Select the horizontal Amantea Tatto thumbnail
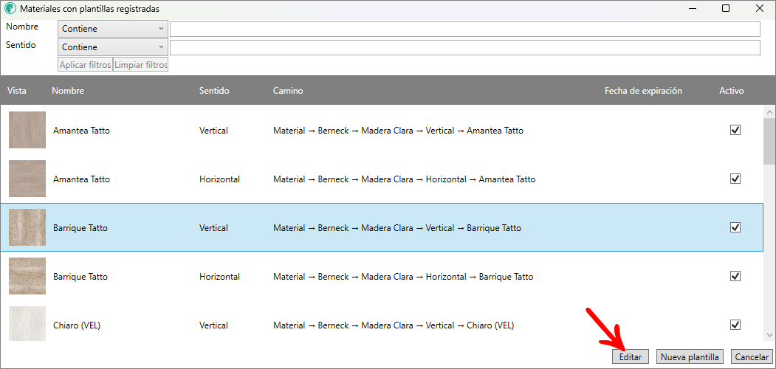The height and width of the screenshot is (369, 776). point(27,179)
